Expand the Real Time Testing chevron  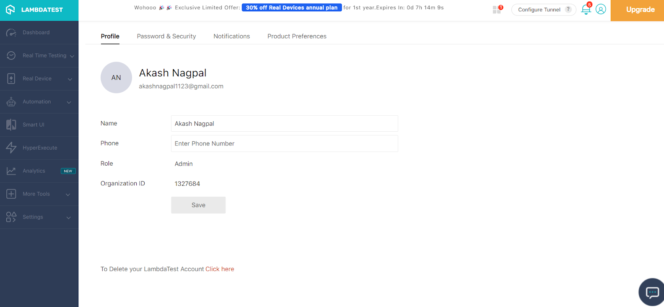tap(72, 56)
